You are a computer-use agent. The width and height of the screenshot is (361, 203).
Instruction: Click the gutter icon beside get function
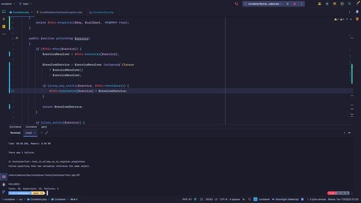pos(17,38)
